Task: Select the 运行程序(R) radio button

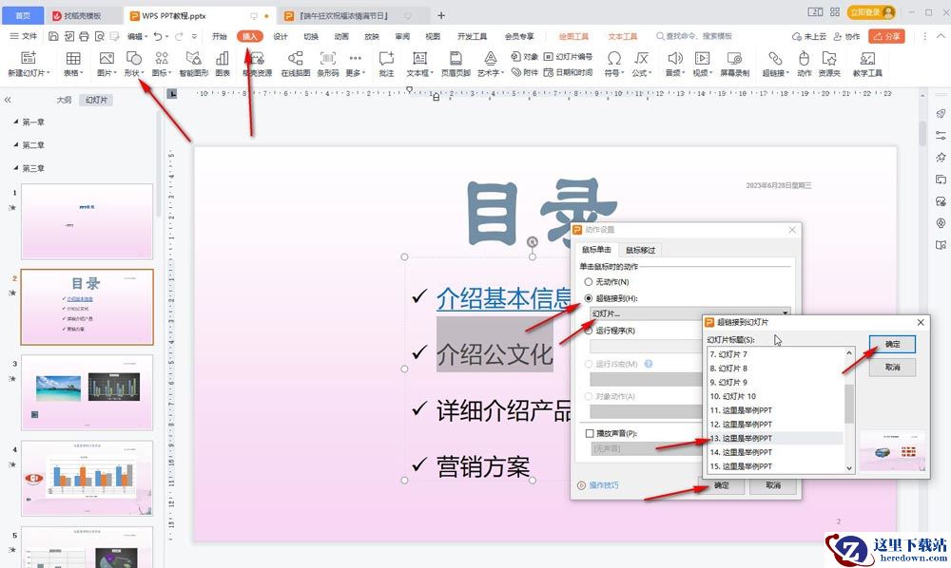Action: [x=589, y=331]
